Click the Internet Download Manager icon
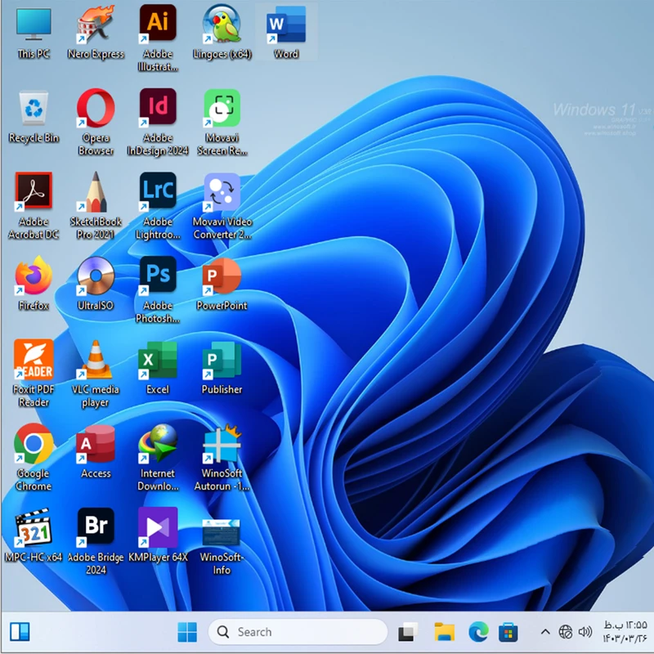Viewport: 654px width, 654px height. 158,445
